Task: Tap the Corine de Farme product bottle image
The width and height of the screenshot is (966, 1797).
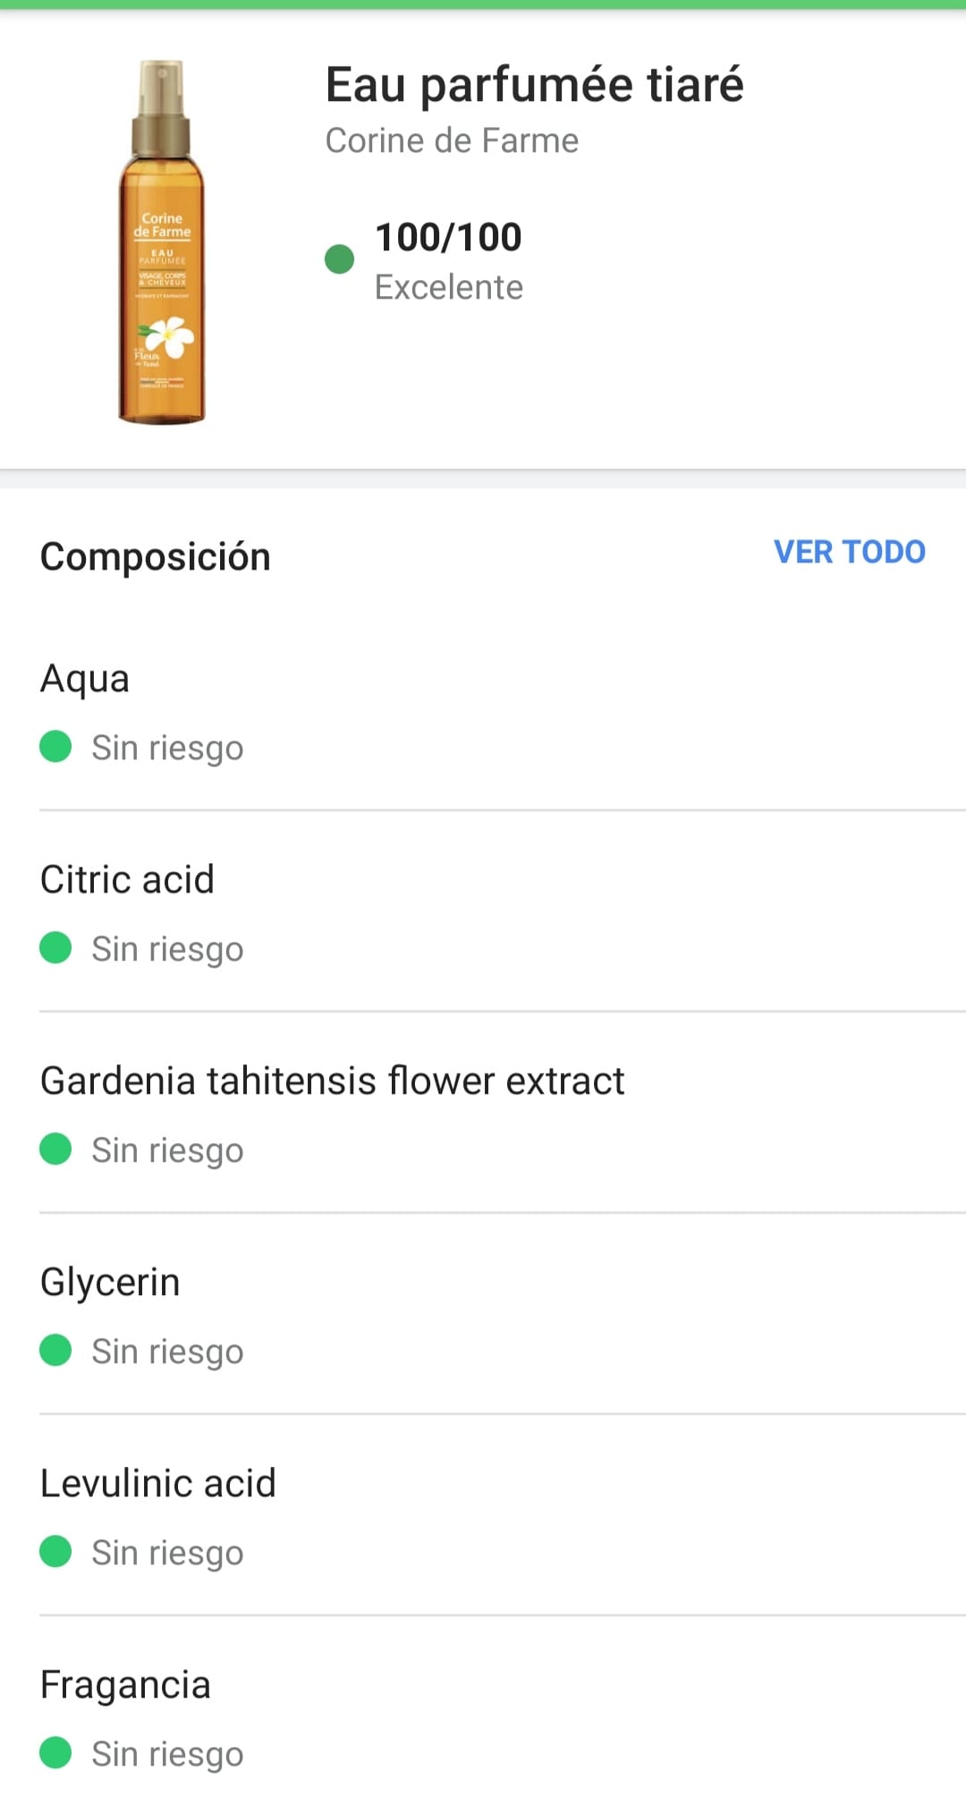Action: (162, 242)
